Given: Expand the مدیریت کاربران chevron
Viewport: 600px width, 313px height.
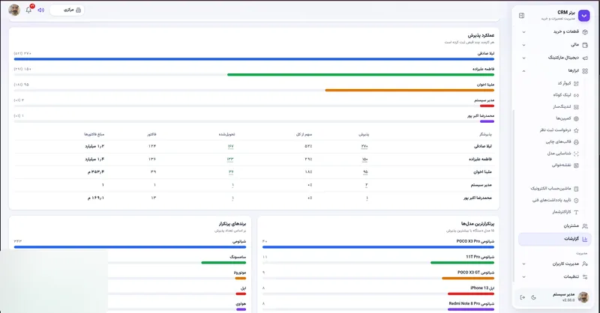Looking at the screenshot, I should (x=523, y=264).
